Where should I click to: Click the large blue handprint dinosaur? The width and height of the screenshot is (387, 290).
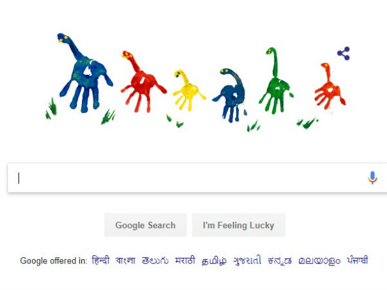point(84,73)
